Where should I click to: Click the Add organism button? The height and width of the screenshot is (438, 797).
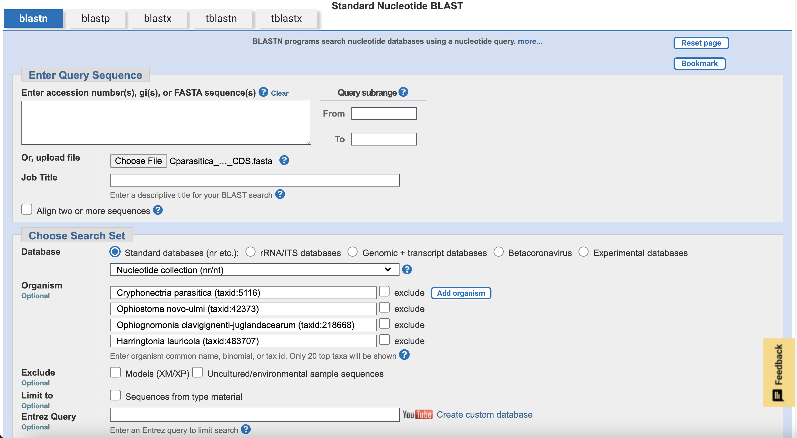click(461, 293)
